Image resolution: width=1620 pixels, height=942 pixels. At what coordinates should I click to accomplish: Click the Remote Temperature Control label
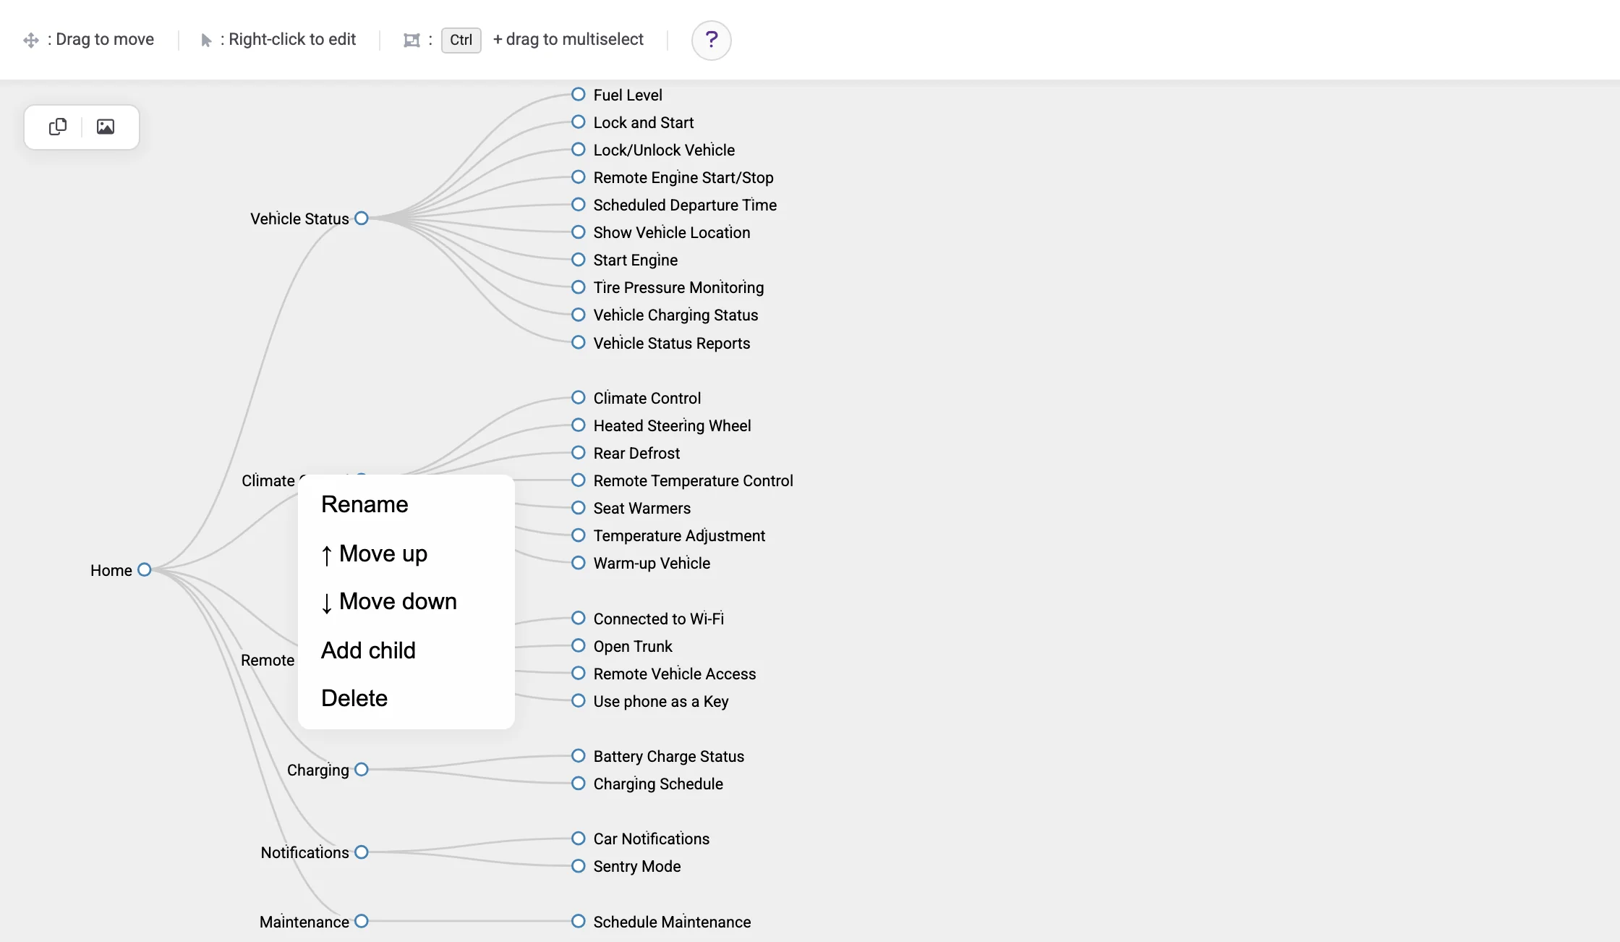(693, 480)
